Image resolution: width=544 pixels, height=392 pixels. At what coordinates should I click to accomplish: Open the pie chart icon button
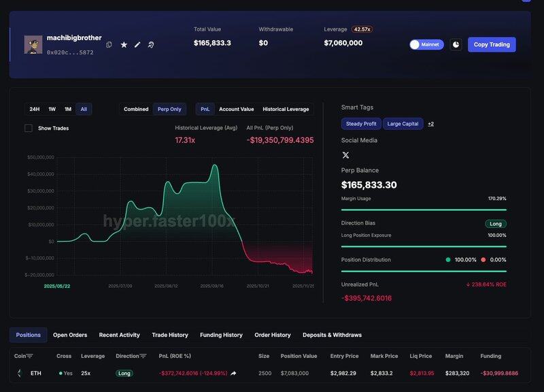pos(456,44)
